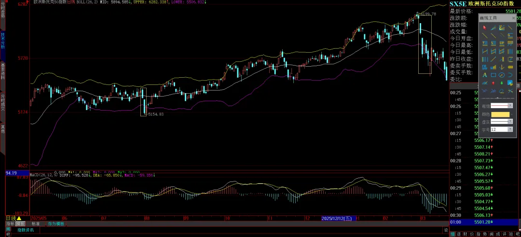Screen dimensions: 521x237
Task: Select the text 'A' annotation tool
Action: (484, 74)
